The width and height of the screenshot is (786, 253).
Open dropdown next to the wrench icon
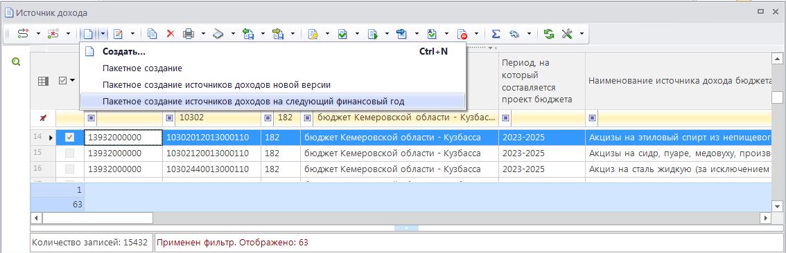(582, 34)
